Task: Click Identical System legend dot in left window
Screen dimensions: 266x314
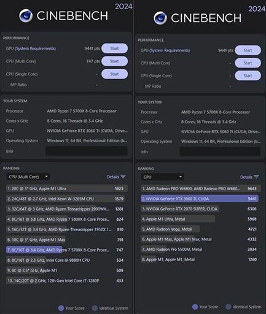Action: [x=95, y=308]
